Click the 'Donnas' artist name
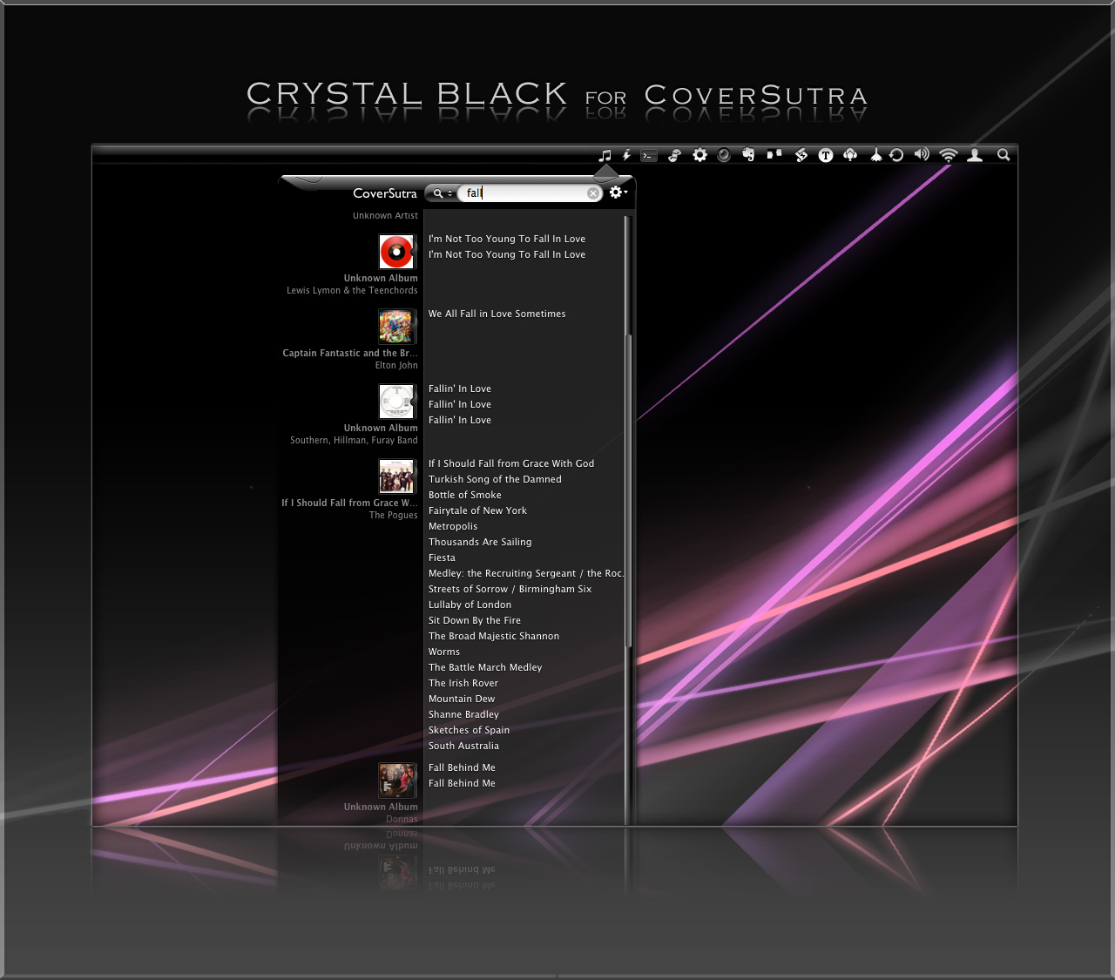Viewport: 1115px width, 980px height. (402, 819)
